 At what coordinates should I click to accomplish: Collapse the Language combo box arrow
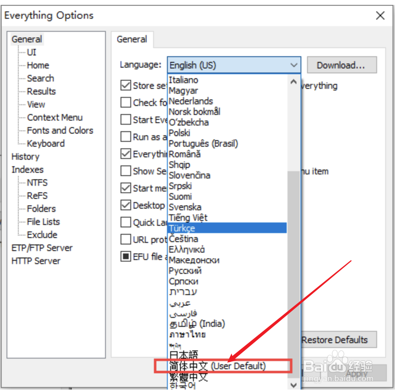click(x=294, y=65)
